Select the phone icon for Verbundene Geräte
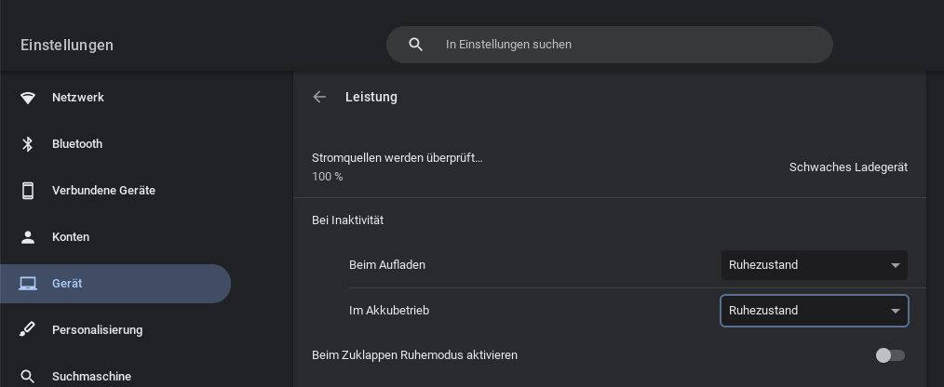Image resolution: width=944 pixels, height=387 pixels. point(28,191)
